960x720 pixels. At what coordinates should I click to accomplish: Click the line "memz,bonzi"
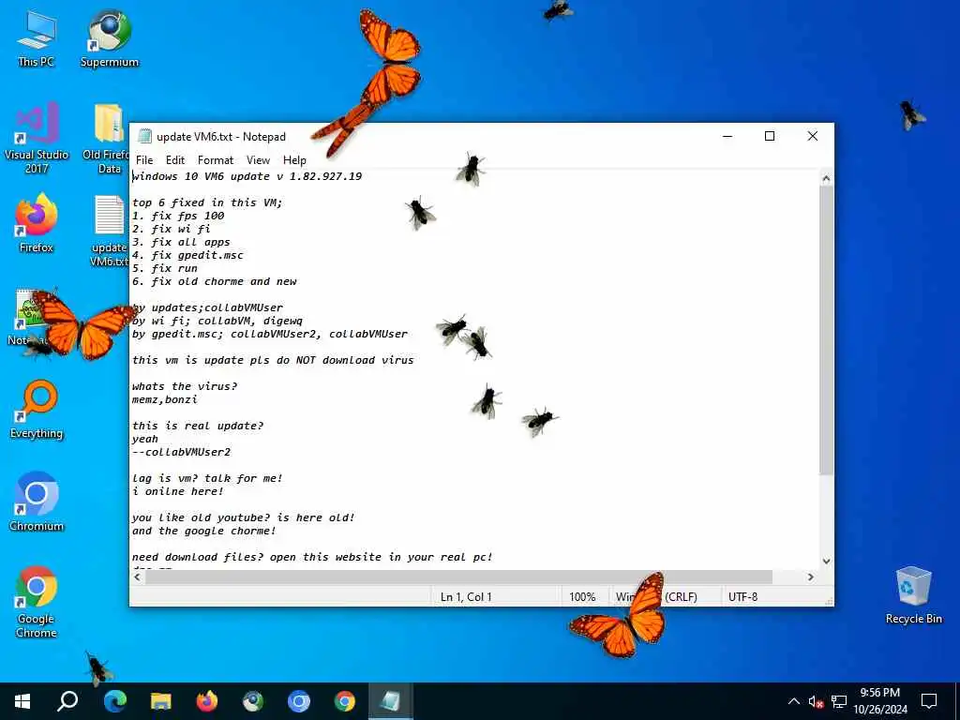pyautogui.click(x=165, y=399)
